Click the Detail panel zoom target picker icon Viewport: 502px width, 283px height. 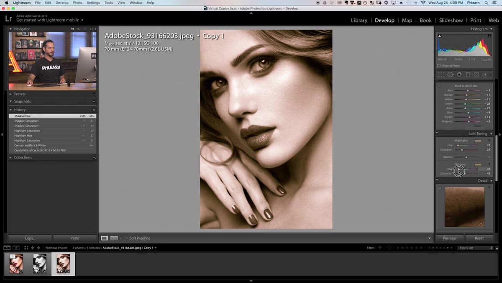click(440, 188)
